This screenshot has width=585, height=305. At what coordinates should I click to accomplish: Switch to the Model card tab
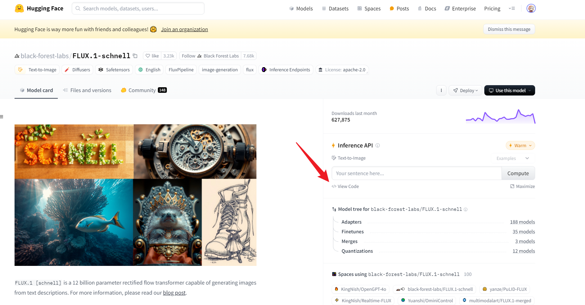pos(36,90)
